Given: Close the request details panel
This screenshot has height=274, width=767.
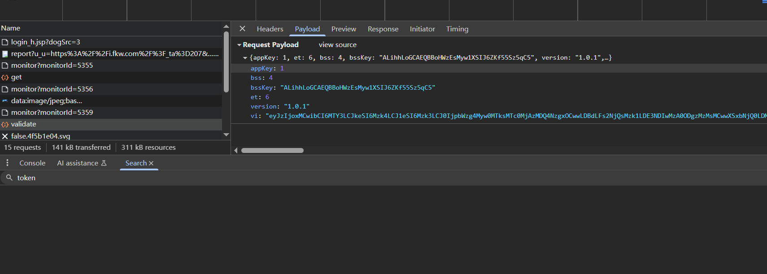Looking at the screenshot, I should (x=242, y=29).
